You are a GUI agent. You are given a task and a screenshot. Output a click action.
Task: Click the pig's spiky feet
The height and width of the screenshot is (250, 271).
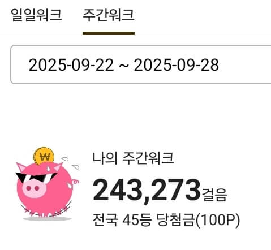pos(45,212)
